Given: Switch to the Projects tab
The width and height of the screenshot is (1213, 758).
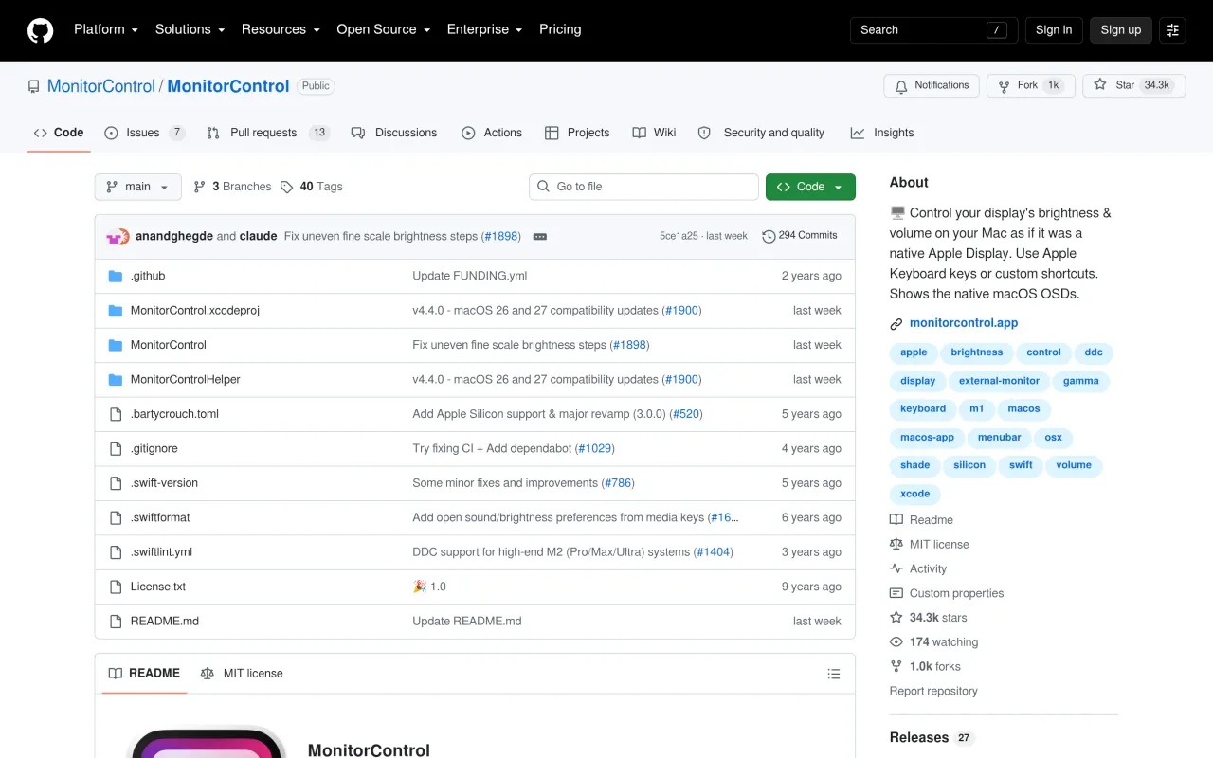Looking at the screenshot, I should [577, 134].
